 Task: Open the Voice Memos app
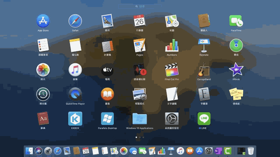click(x=140, y=70)
